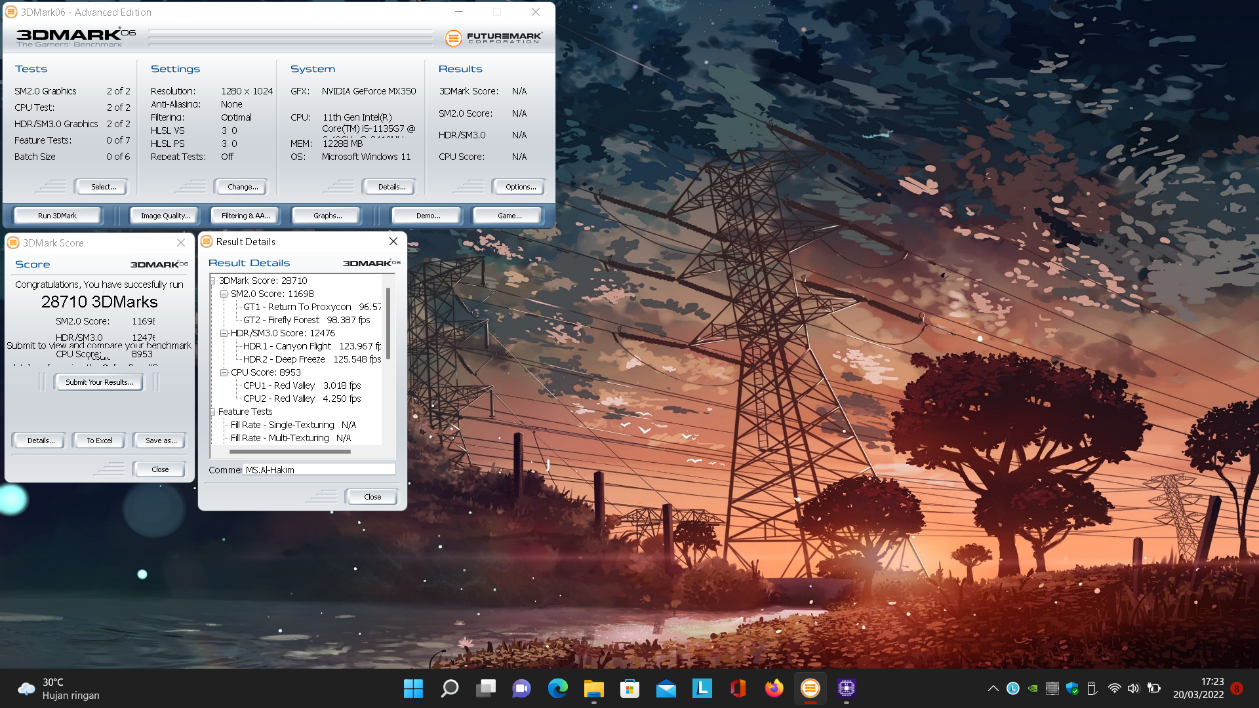Switch to 3DMark06 orange taskbar icon
Viewport: 1259px width, 708px height.
810,688
